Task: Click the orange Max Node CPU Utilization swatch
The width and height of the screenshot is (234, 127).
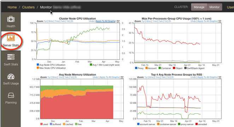Action: click(38, 68)
